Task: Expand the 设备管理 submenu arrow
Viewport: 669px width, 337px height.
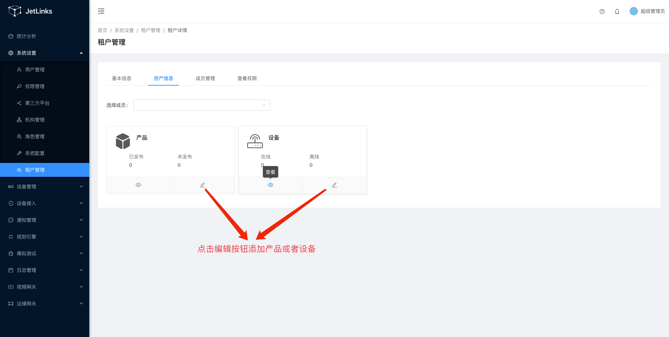Action: point(81,187)
